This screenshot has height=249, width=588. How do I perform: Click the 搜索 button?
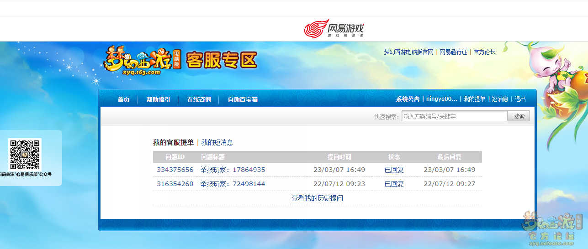click(x=519, y=116)
